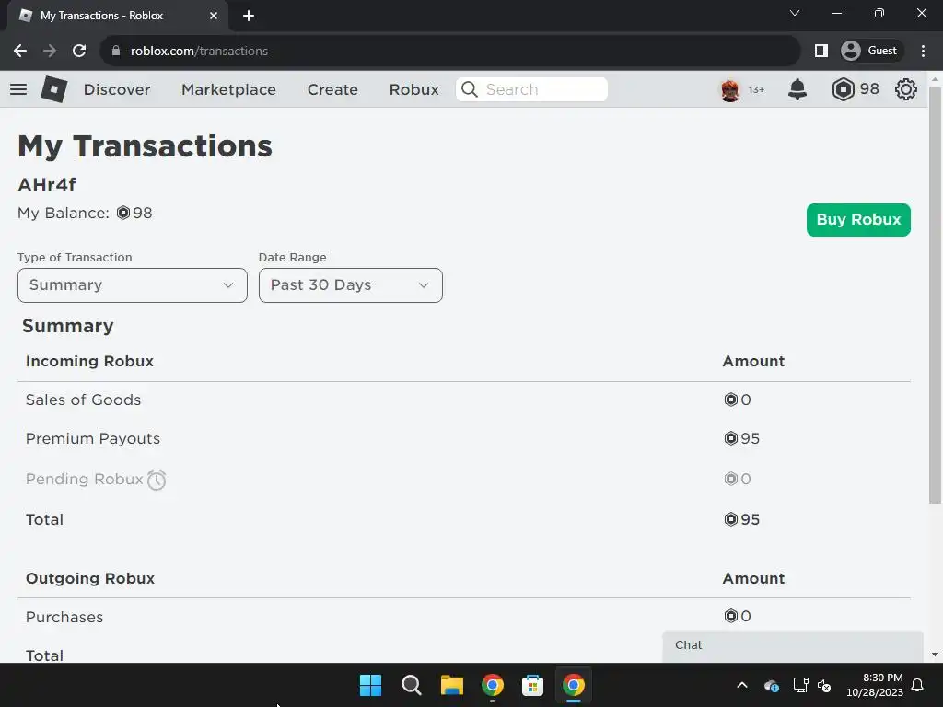The width and height of the screenshot is (943, 707).
Task: Open File Explorer from taskbar
Action: pos(451,685)
